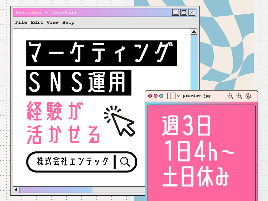Click the gradient horizontal scrollbar thumb
The width and height of the screenshot is (268, 201).
55,190
